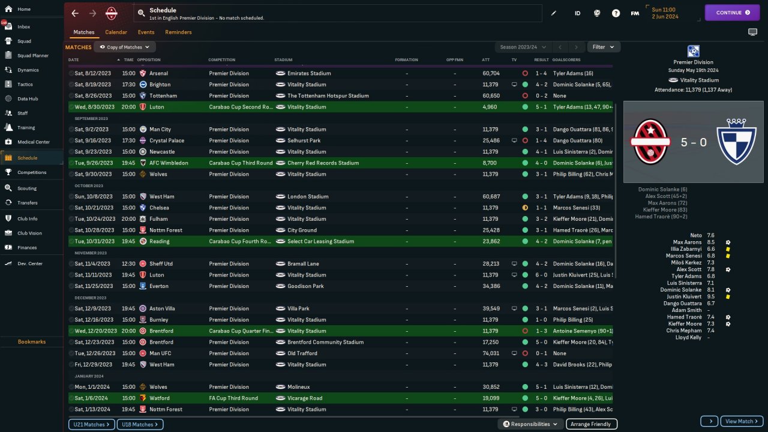
Task: Open Transfers in sidebar
Action: (x=31, y=202)
